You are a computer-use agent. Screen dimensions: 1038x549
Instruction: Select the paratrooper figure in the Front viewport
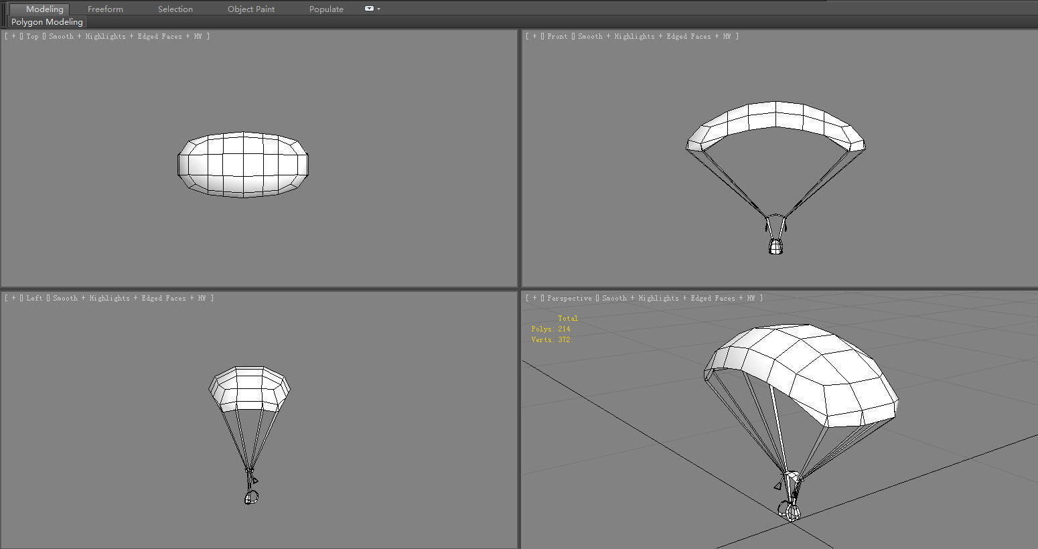pos(775,246)
